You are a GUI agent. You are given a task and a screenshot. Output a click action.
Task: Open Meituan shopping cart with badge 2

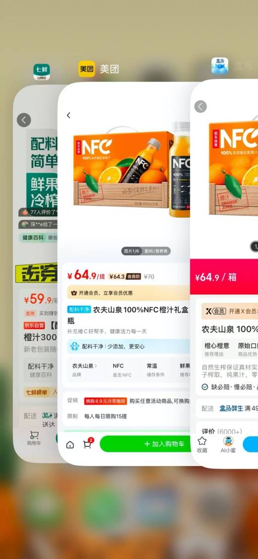coord(87,444)
